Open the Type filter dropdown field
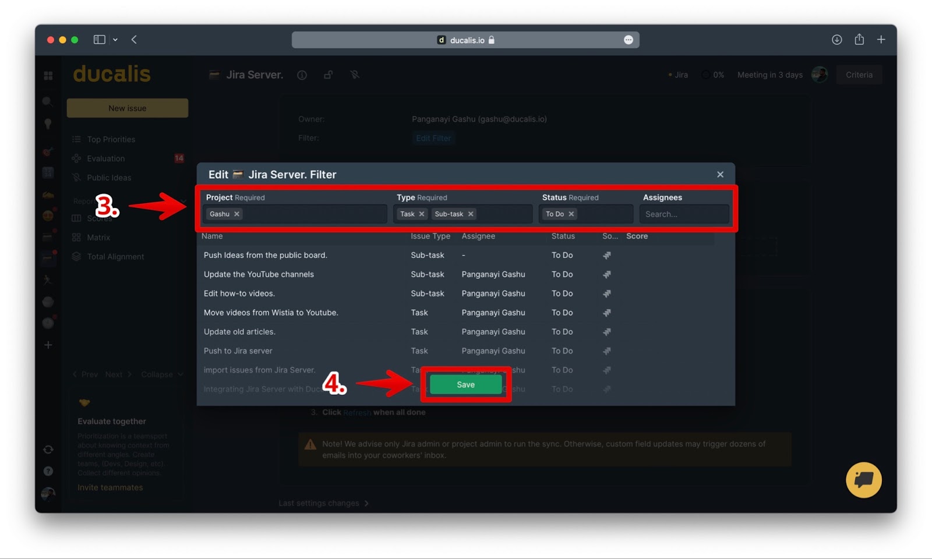Image resolution: width=932 pixels, height=559 pixels. click(463, 214)
